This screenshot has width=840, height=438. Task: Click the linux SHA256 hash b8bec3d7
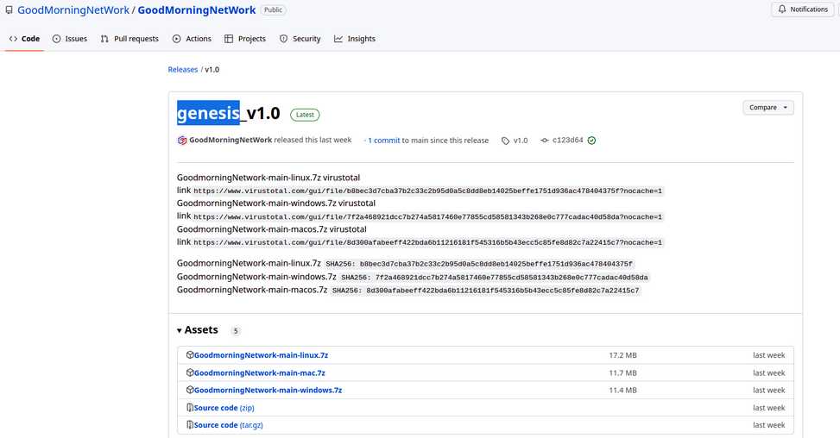click(496, 264)
